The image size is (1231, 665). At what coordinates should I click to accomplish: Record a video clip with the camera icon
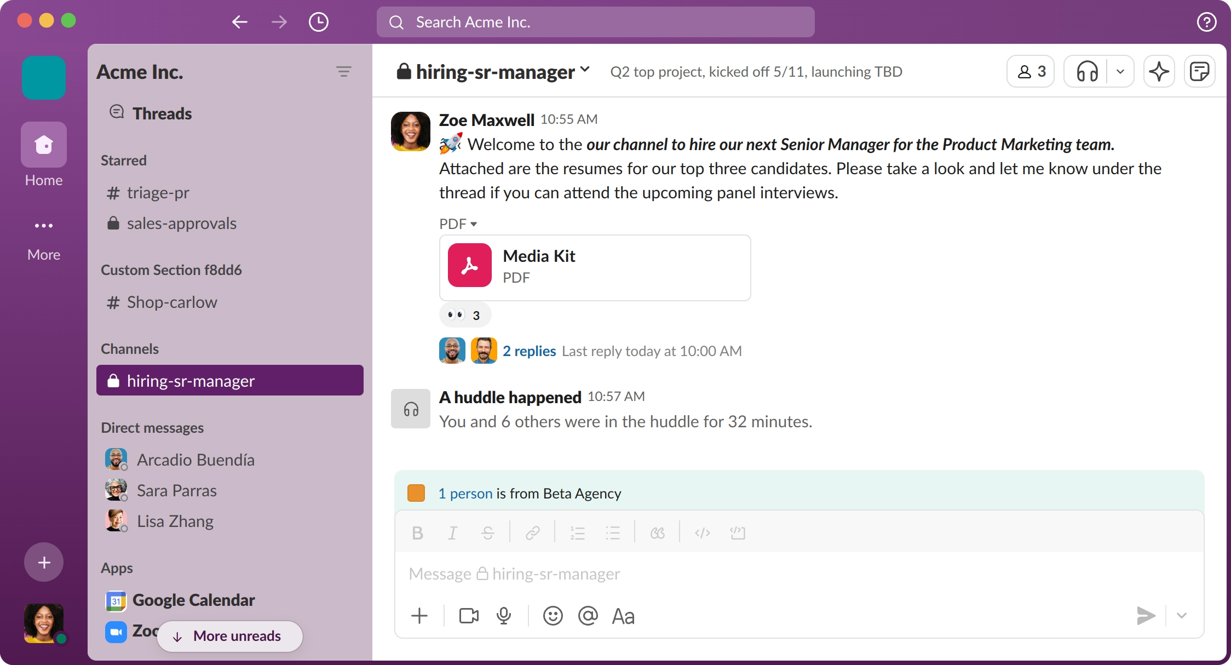tap(469, 616)
